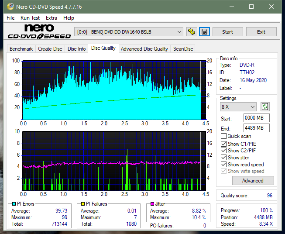Click the PI Errors cyan graph area

114,90
